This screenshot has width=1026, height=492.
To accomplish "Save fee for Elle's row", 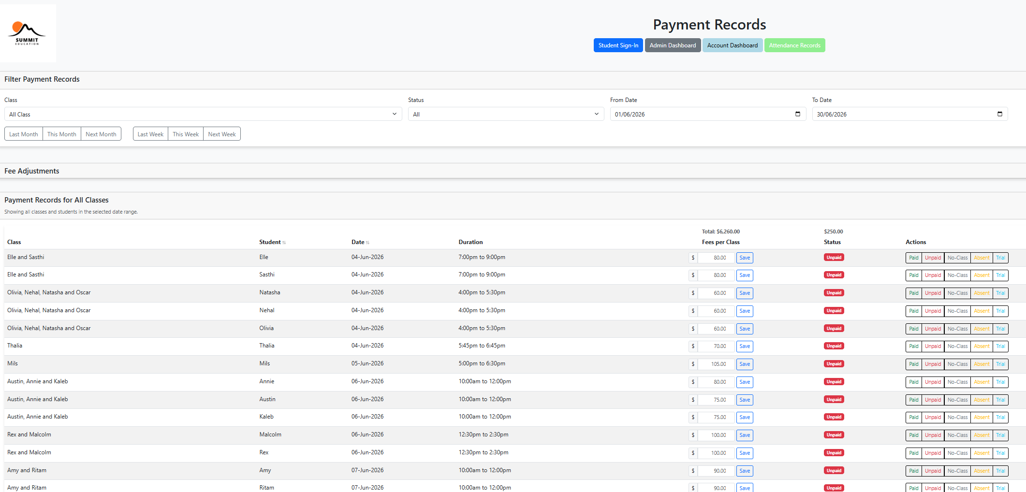I will coord(745,258).
